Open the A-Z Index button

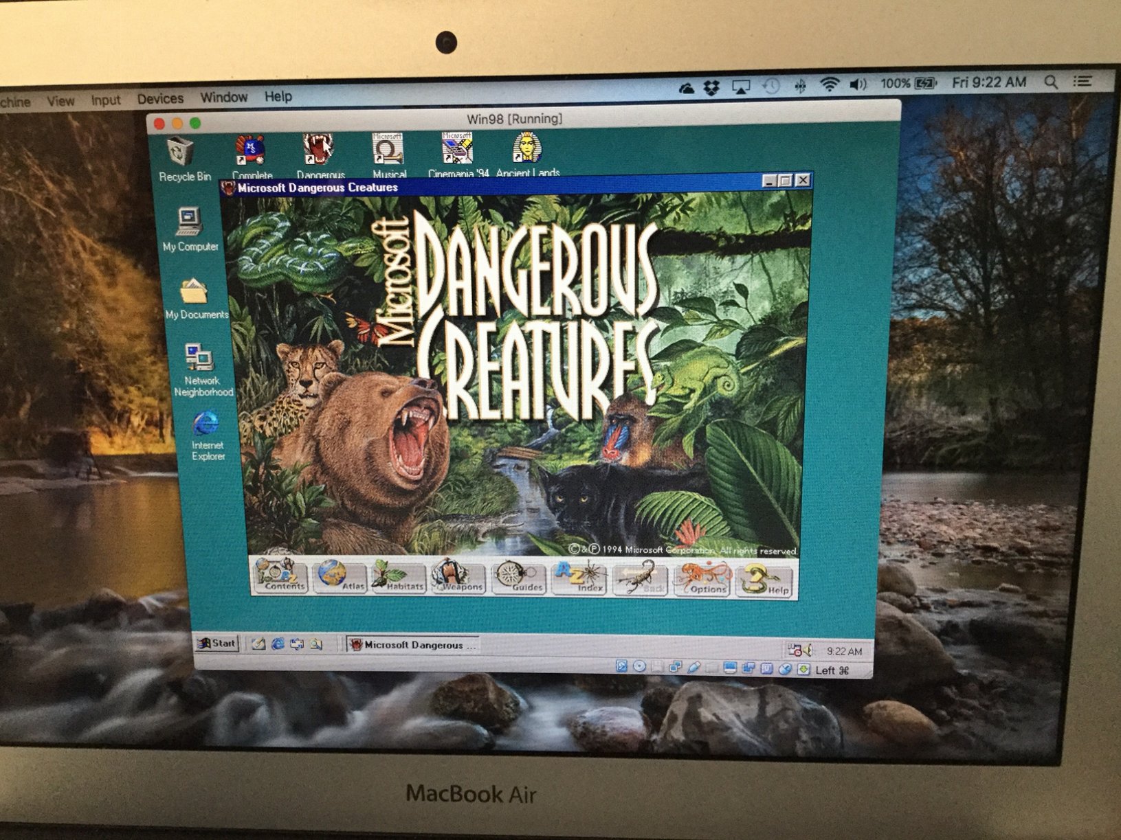pos(579,578)
